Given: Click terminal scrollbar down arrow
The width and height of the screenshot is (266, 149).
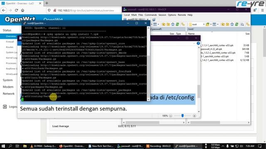Looking at the screenshot, I should coord(148,99).
